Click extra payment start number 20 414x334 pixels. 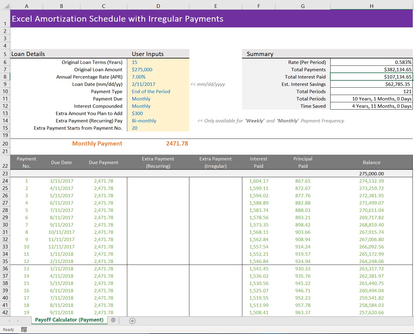coord(158,128)
